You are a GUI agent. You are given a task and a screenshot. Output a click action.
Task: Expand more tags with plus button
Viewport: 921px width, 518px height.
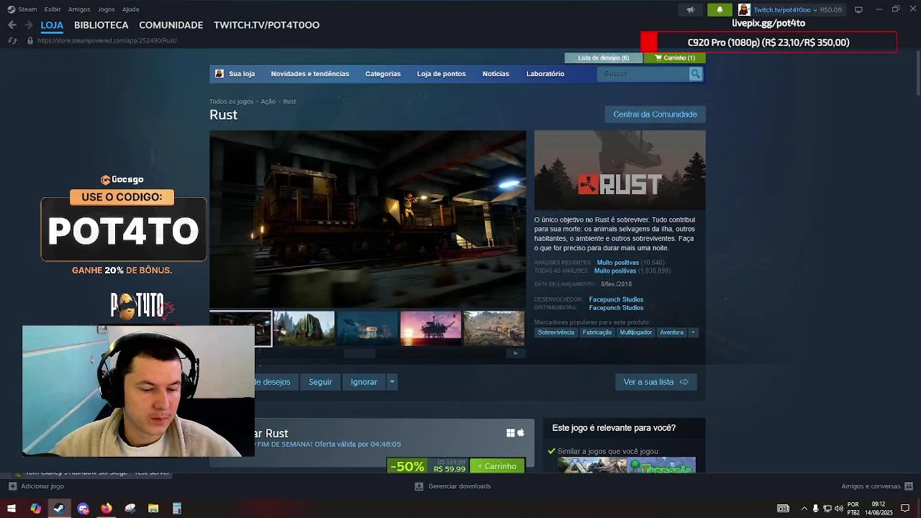(x=693, y=332)
